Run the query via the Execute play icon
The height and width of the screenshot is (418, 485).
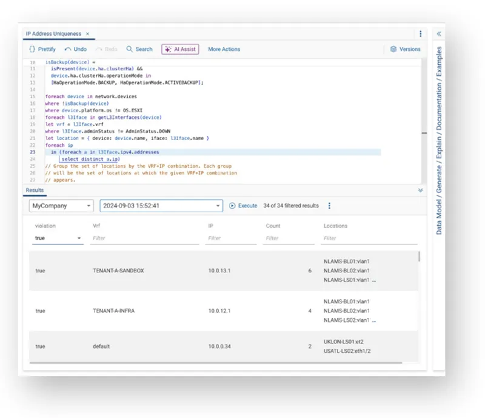pyautogui.click(x=232, y=206)
